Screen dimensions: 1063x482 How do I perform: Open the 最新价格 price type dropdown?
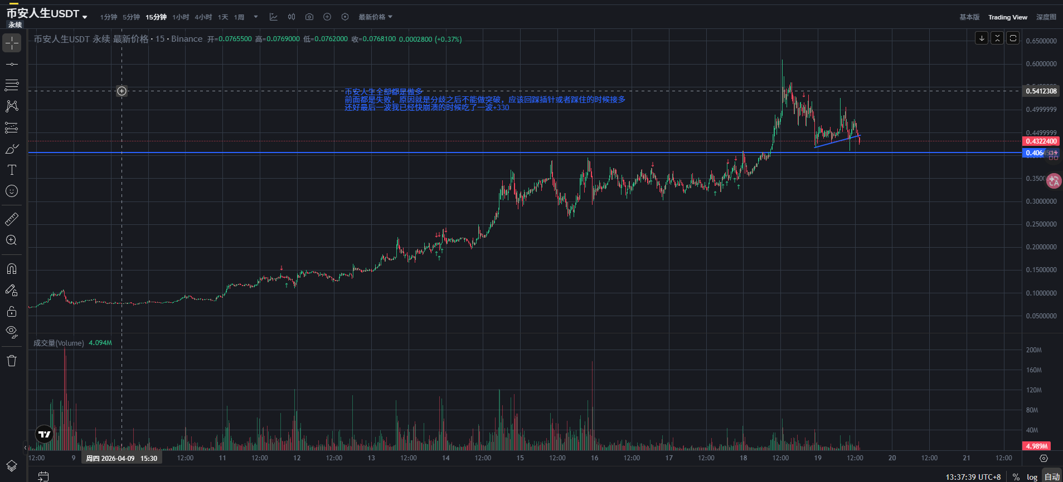(375, 17)
